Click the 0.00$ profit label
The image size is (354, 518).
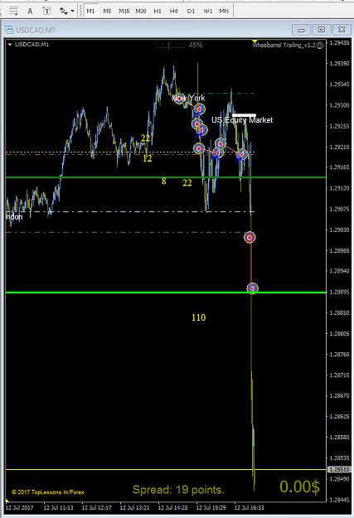pos(300,487)
